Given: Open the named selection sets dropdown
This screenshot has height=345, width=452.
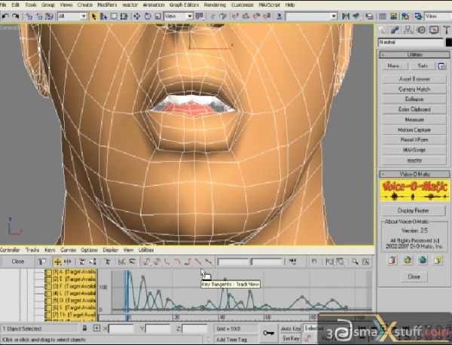Looking at the screenshot, I should point(311,16).
